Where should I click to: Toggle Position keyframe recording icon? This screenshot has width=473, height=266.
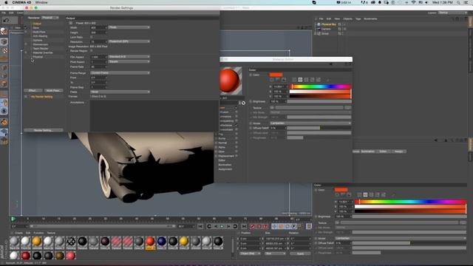tap(274, 226)
